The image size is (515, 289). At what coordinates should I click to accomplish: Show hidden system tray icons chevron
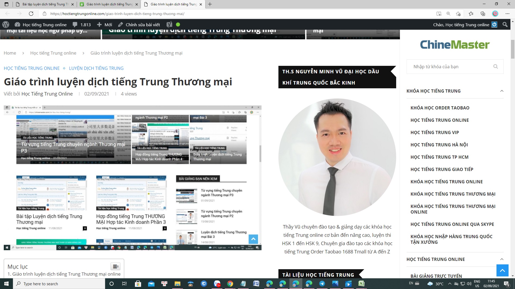click(450, 284)
